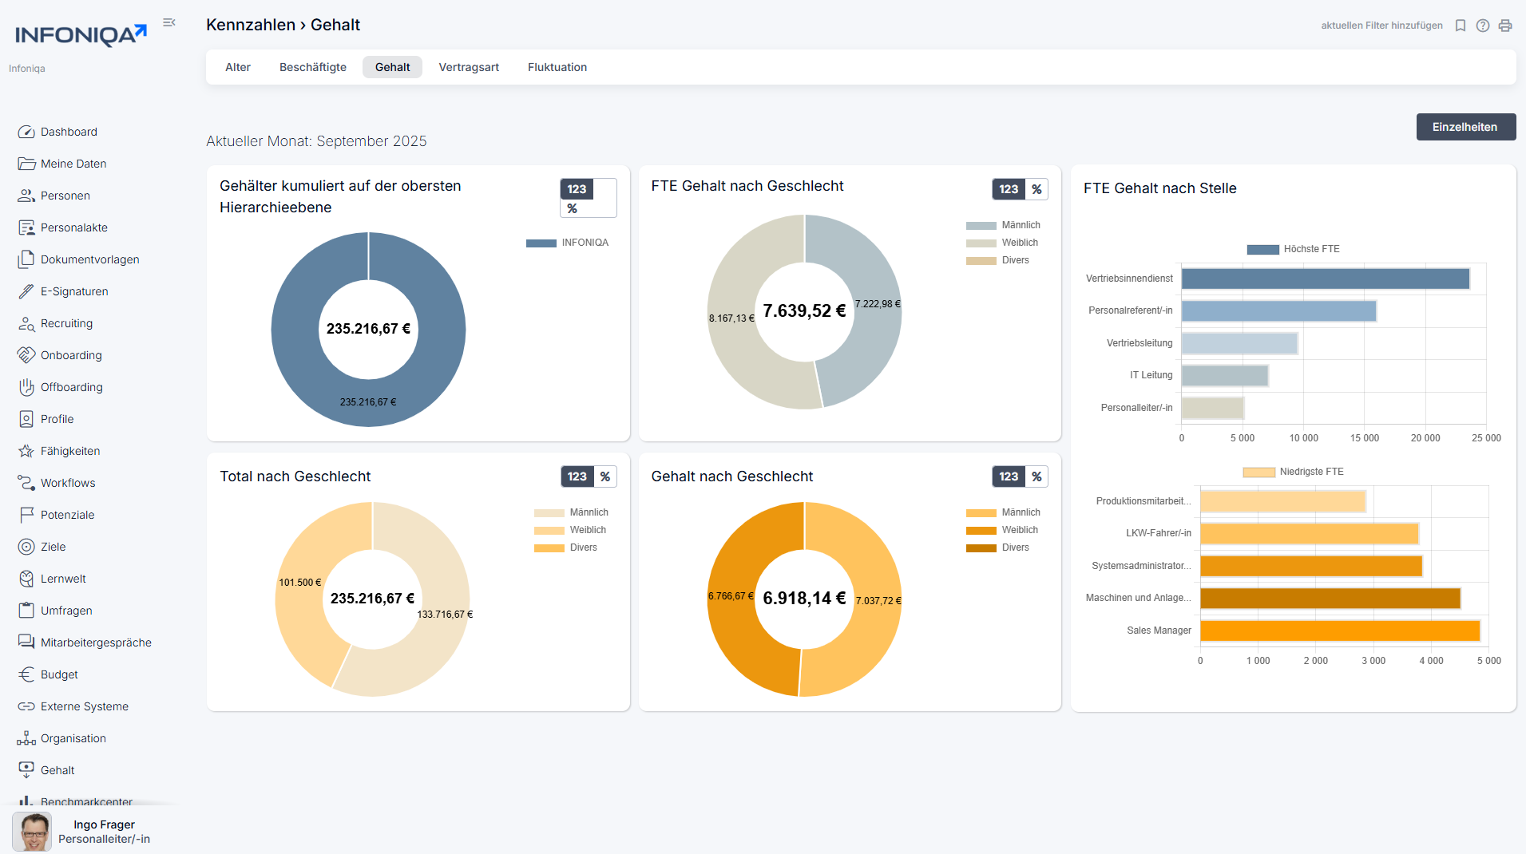Click the Externe Systeme link icon

[26, 706]
